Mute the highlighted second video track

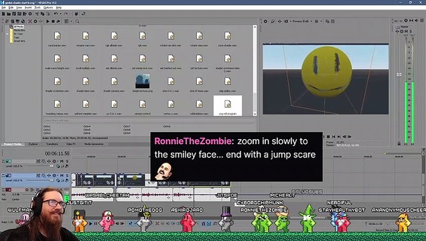tap(62, 175)
